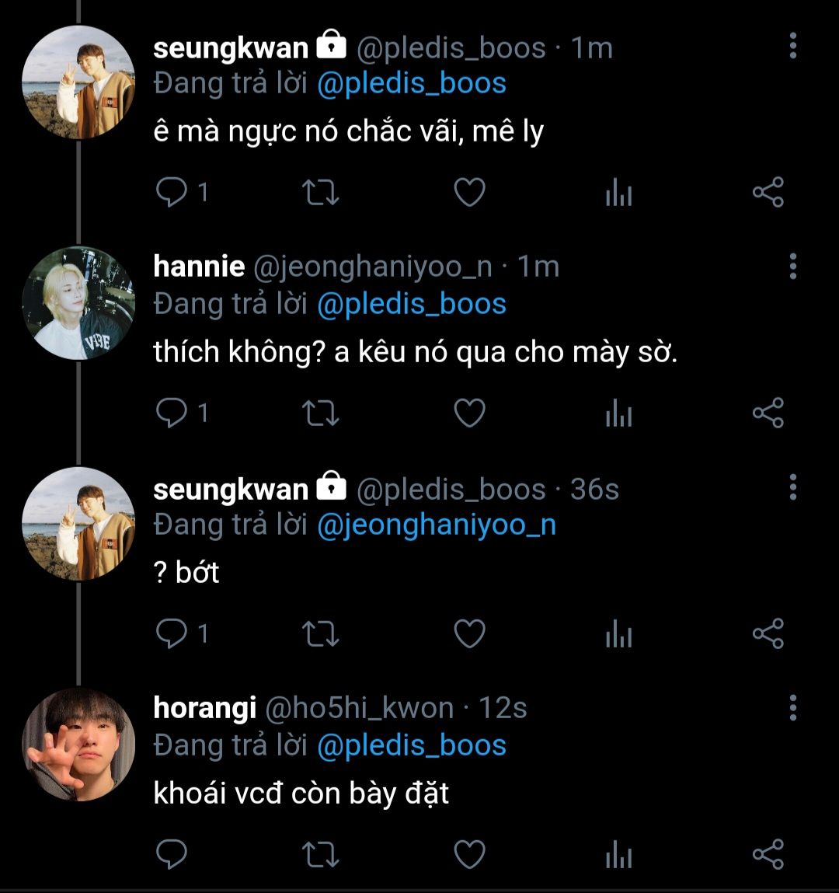Viewport: 839px width, 893px height.
Task: Open more options menu on horangi's tweet
Action: [x=793, y=708]
